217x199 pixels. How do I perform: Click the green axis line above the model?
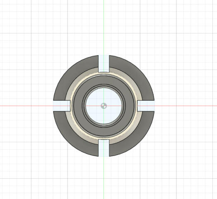104,27
